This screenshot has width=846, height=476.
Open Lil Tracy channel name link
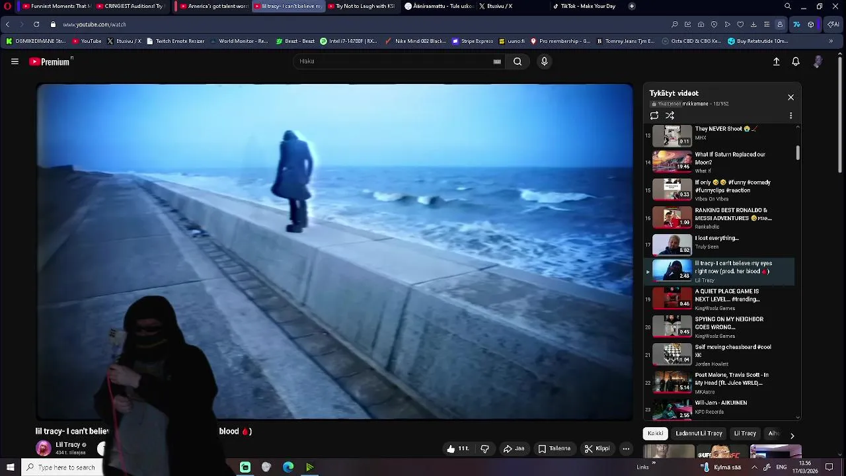coord(67,445)
